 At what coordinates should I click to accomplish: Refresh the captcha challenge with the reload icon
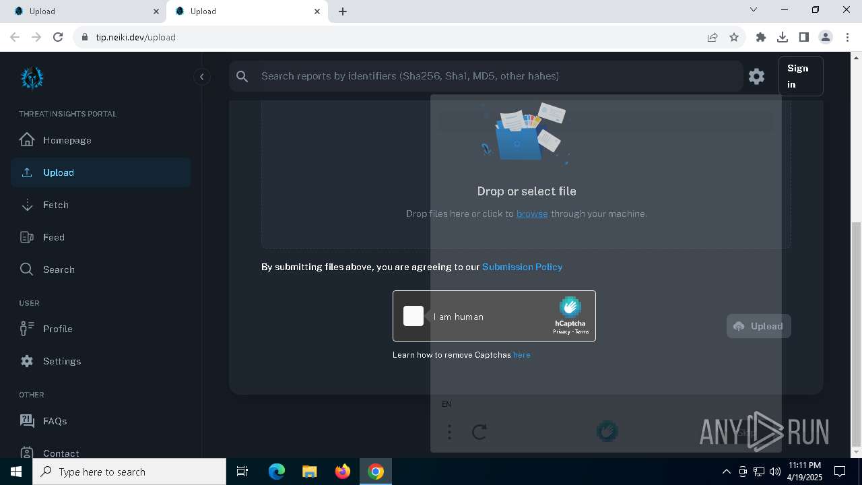click(x=479, y=432)
